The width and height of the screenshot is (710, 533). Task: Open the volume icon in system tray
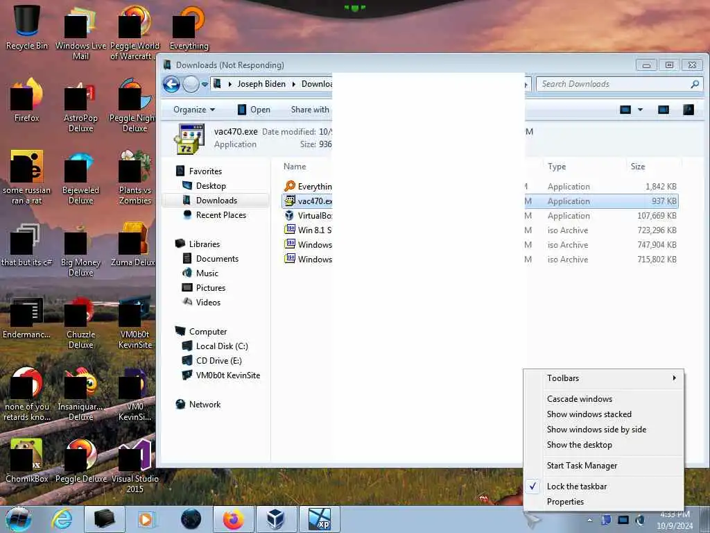640,521
